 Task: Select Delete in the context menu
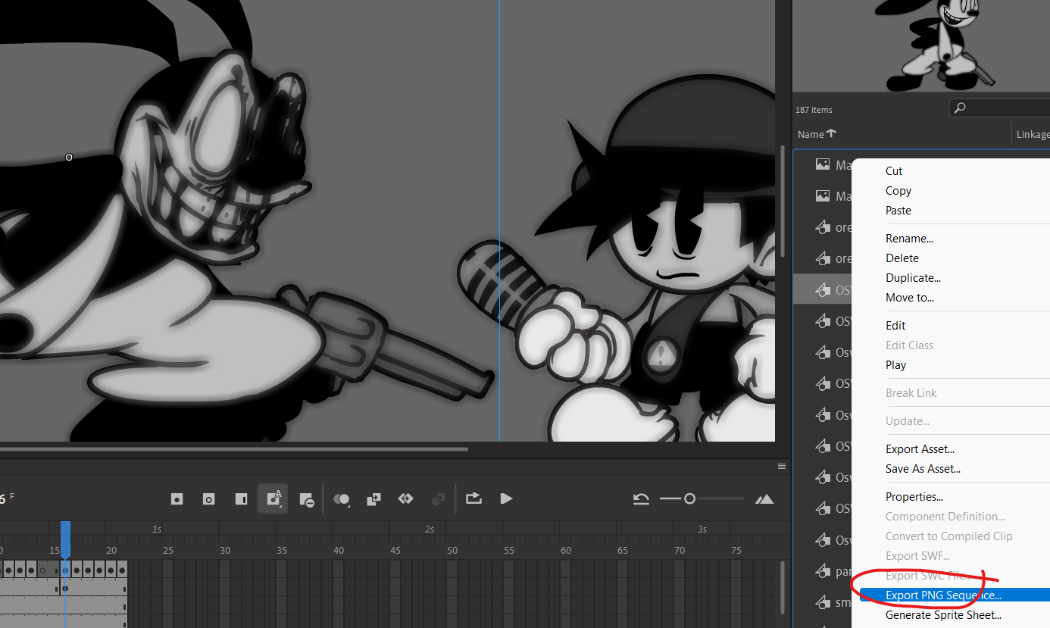902,258
